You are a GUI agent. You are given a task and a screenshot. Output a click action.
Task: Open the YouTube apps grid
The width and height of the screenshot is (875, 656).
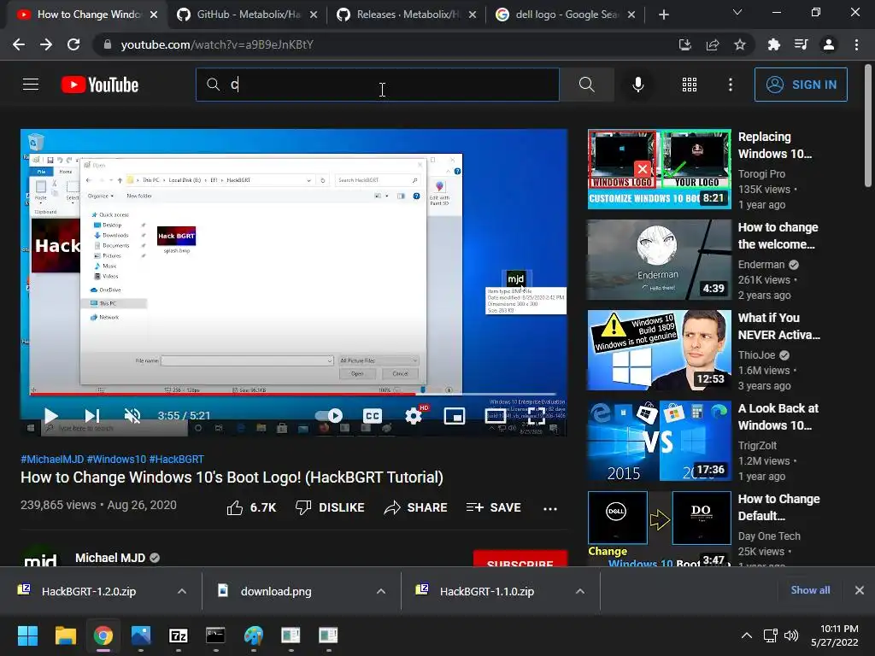690,85
